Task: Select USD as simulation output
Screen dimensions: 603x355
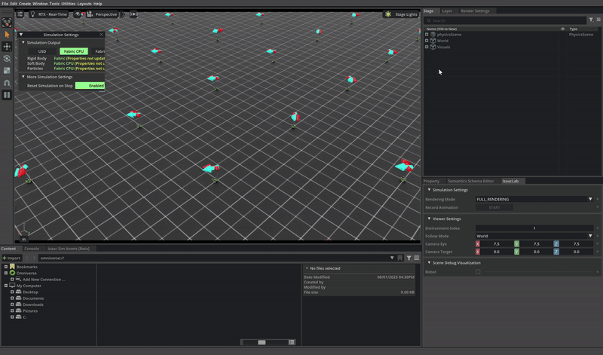Action: click(x=42, y=51)
